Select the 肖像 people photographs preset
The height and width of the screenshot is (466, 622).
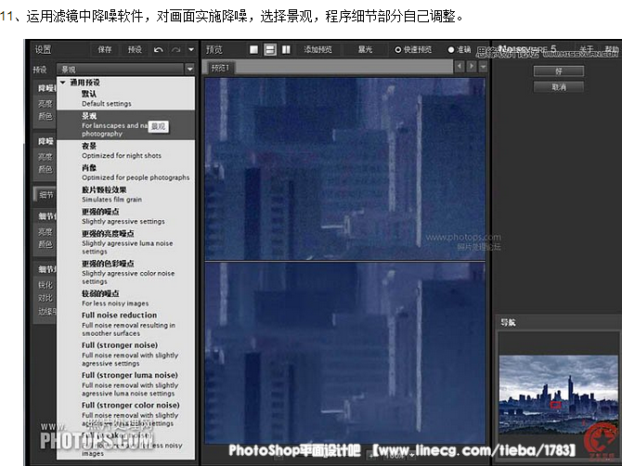pyautogui.click(x=125, y=173)
